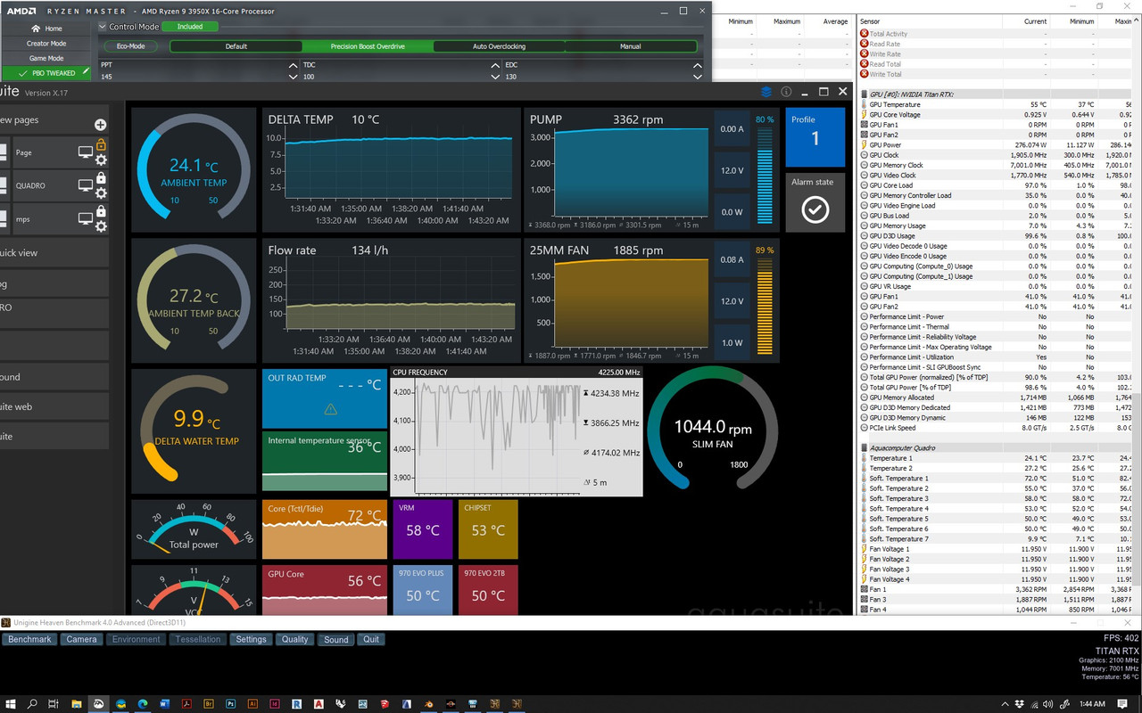Open Windows Start menu
The height and width of the screenshot is (713, 1142).
coord(10,704)
